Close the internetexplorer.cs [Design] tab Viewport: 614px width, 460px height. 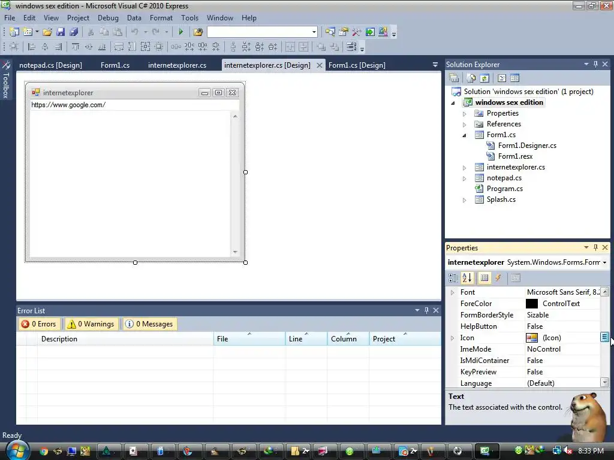point(320,65)
